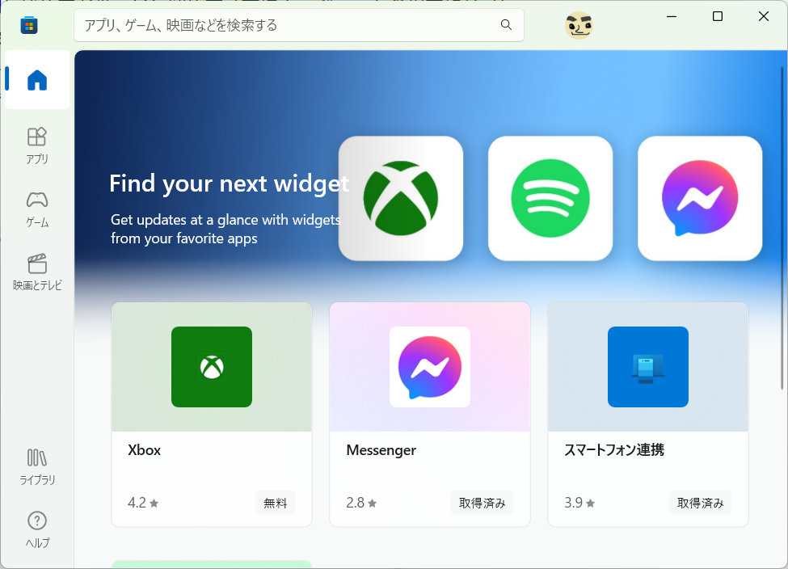
Task: Click the Microsoft Store logo icon
Action: (29, 25)
